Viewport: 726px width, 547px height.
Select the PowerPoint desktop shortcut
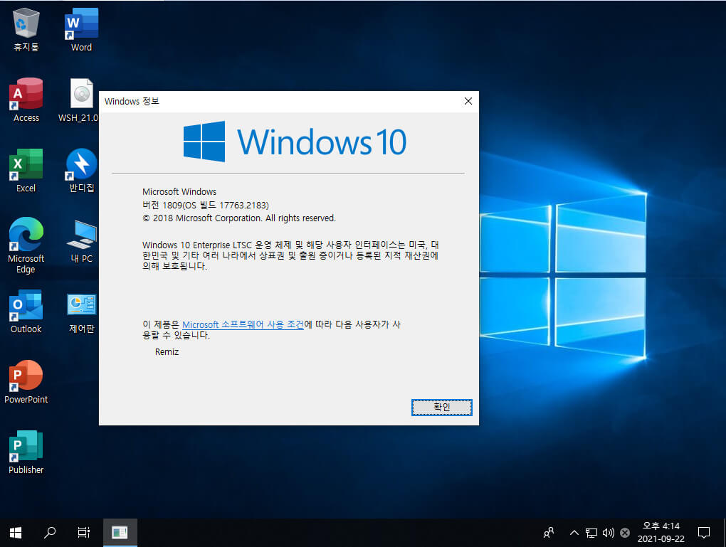[x=26, y=382]
